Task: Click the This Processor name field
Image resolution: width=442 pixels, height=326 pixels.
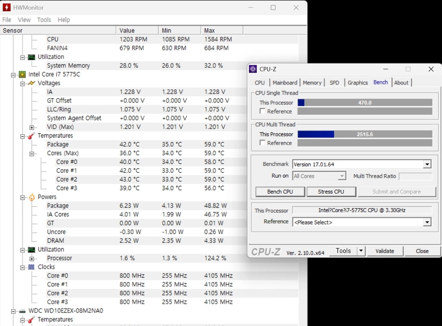Action: tap(362, 210)
